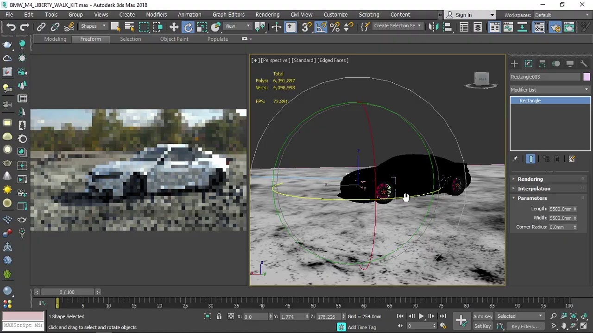The width and height of the screenshot is (593, 333).
Task: Click the Rectangle003 object color swatch
Action: tap(587, 77)
